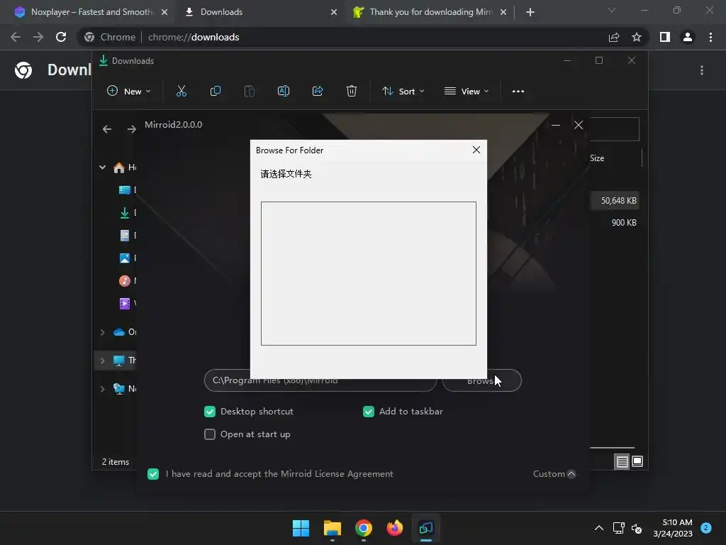
Task: Open the See more ellipsis in File Explorer
Action: [x=518, y=92]
